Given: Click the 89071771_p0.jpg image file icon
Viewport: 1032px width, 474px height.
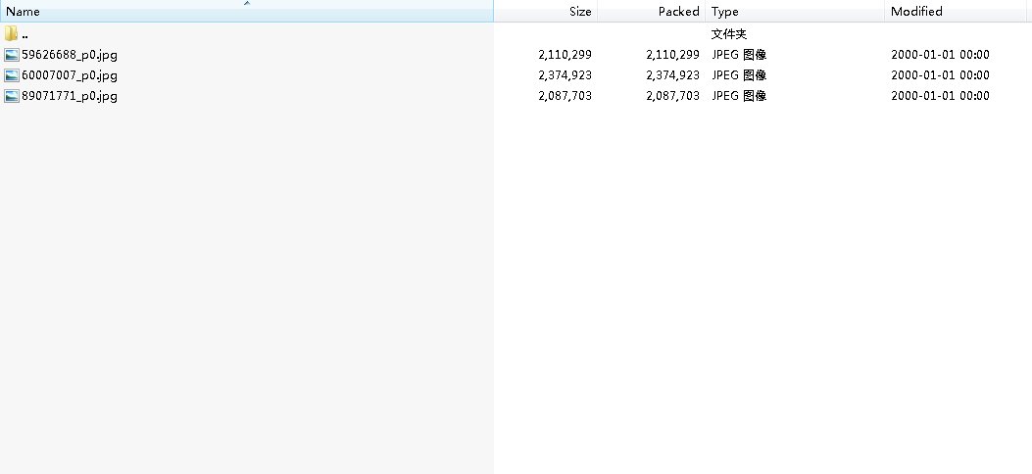Looking at the screenshot, I should pyautogui.click(x=12, y=96).
